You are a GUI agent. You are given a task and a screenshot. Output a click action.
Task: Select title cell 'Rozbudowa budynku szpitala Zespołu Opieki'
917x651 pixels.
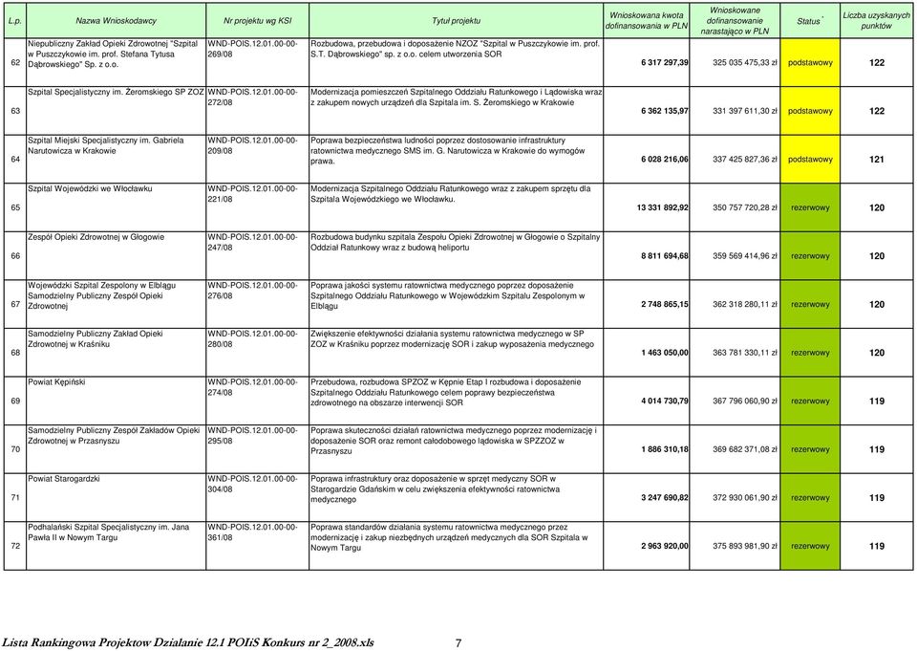click(x=457, y=256)
